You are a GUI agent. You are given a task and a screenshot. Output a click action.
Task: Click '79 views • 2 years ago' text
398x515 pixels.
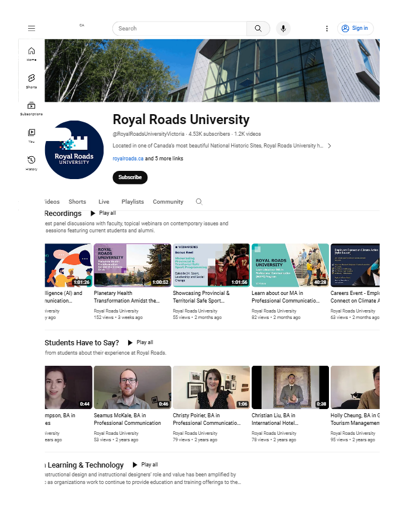[195, 440]
